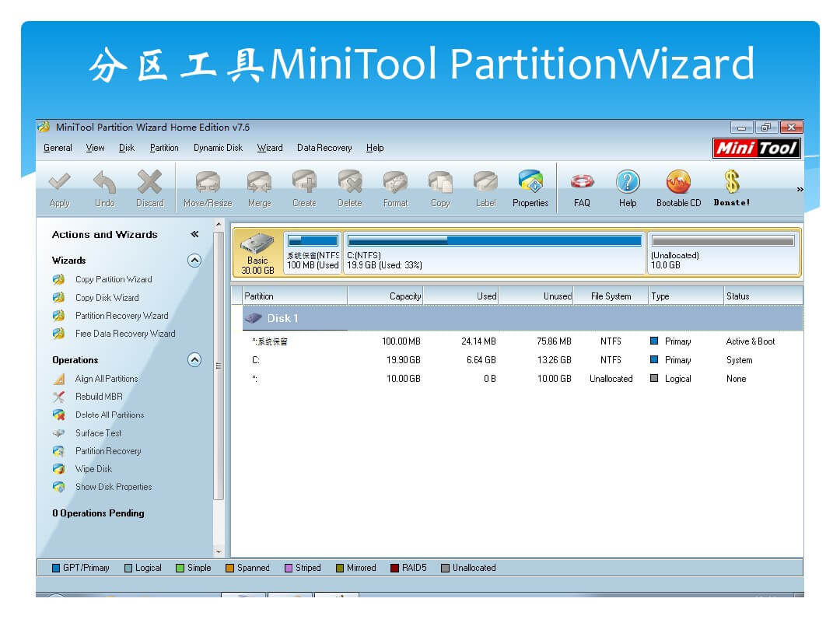The height and width of the screenshot is (630, 840).
Task: Open partition Properties from toolbar
Action: pyautogui.click(x=530, y=184)
